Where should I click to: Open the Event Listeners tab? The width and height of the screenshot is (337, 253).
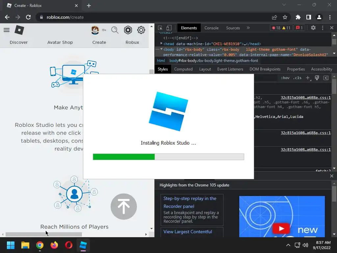230,69
